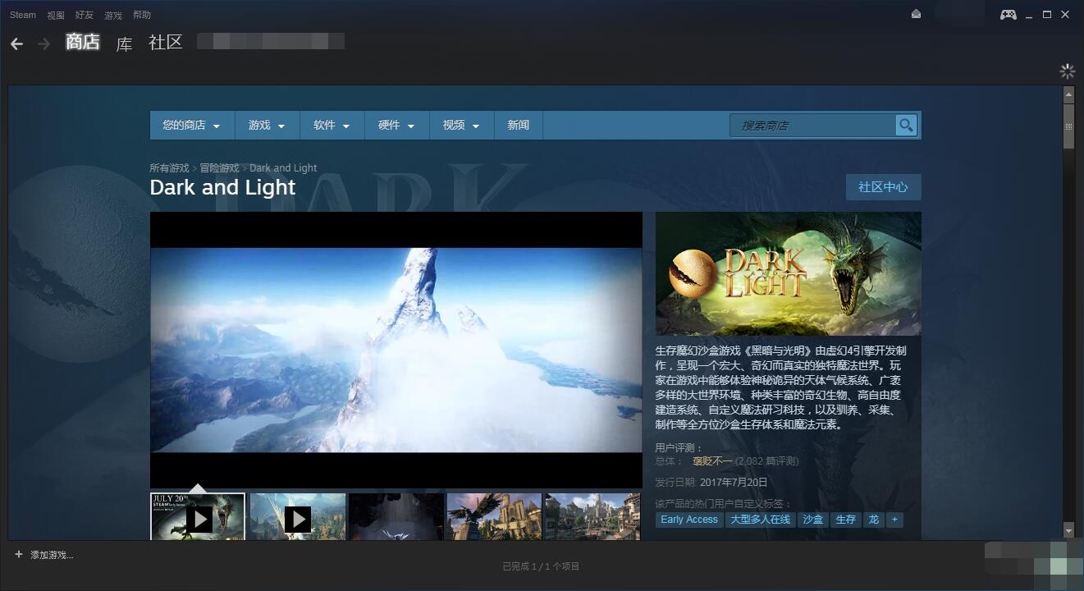1084x591 pixels.
Task: Select the winged statue screenshot thumbnail
Action: pyautogui.click(x=494, y=517)
